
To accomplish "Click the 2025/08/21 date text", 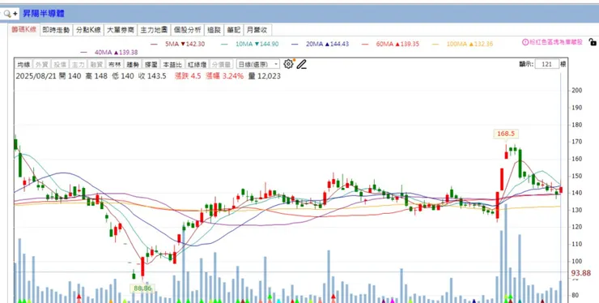I will (x=36, y=76).
